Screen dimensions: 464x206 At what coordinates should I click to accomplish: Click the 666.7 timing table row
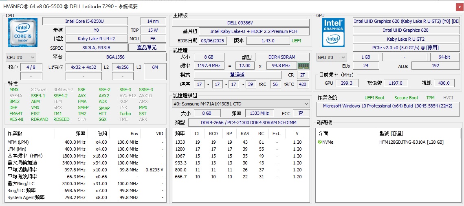[x=240, y=177]
